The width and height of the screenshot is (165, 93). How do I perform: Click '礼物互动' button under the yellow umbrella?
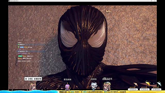145,90
